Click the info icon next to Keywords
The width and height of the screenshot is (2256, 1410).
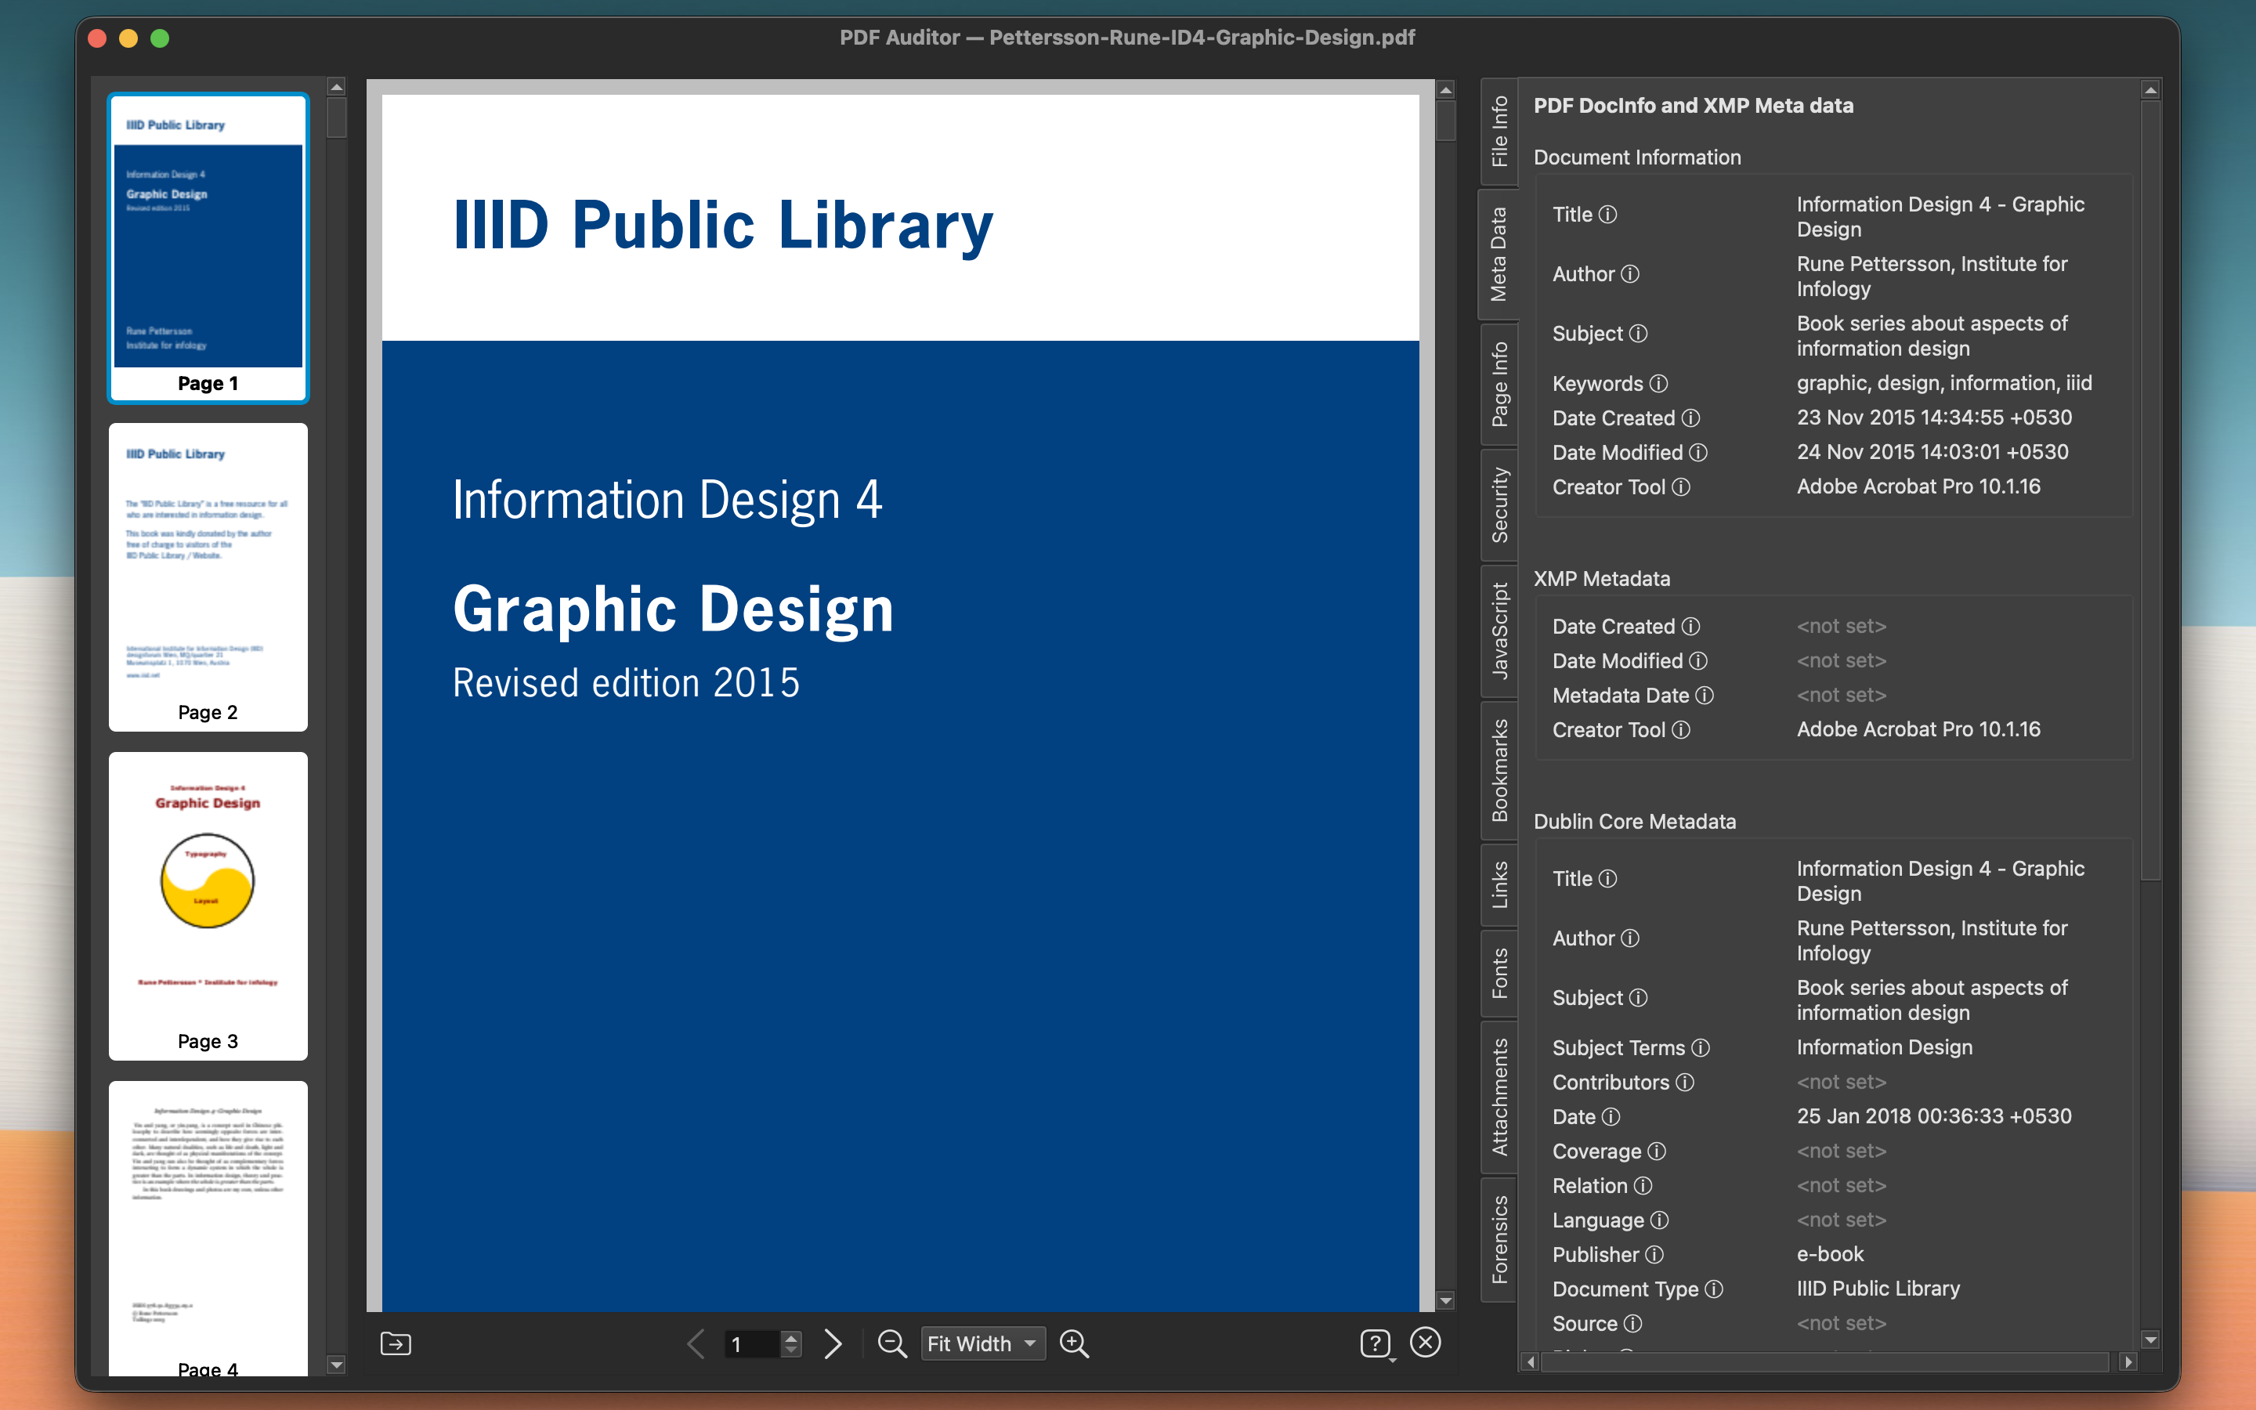pyautogui.click(x=1658, y=383)
